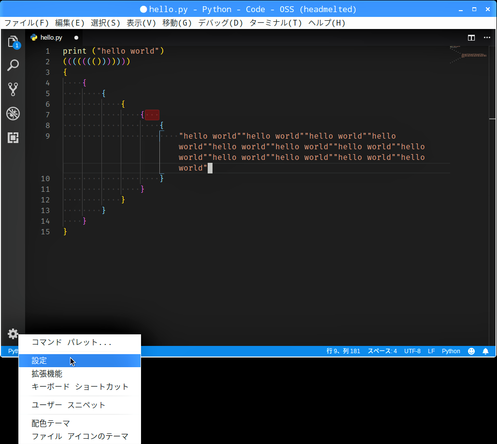This screenshot has height=444, width=497.
Task: Open the Explorer view in activity bar
Action: coord(13,42)
